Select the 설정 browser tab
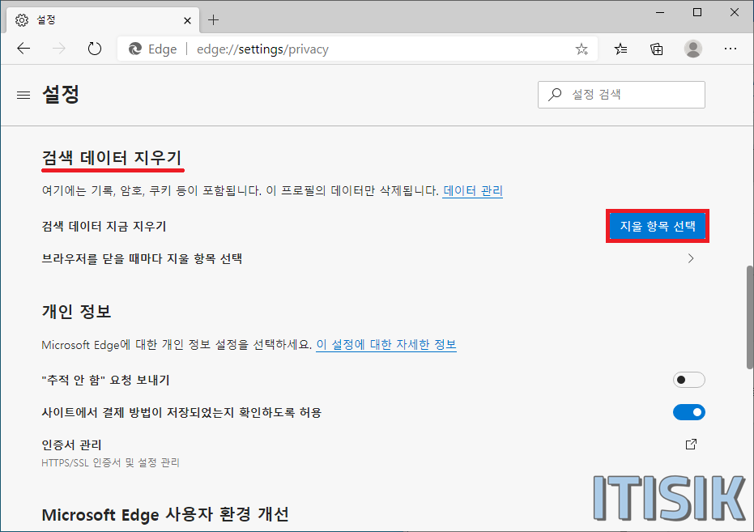Viewport: 754px width, 532px height. (103, 20)
